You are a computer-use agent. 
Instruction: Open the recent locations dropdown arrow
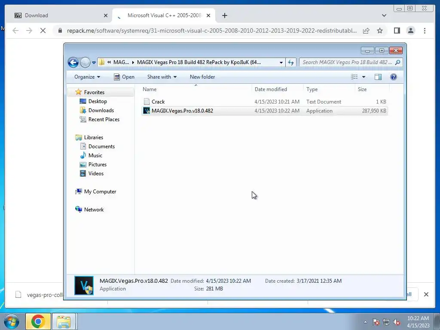click(x=94, y=63)
